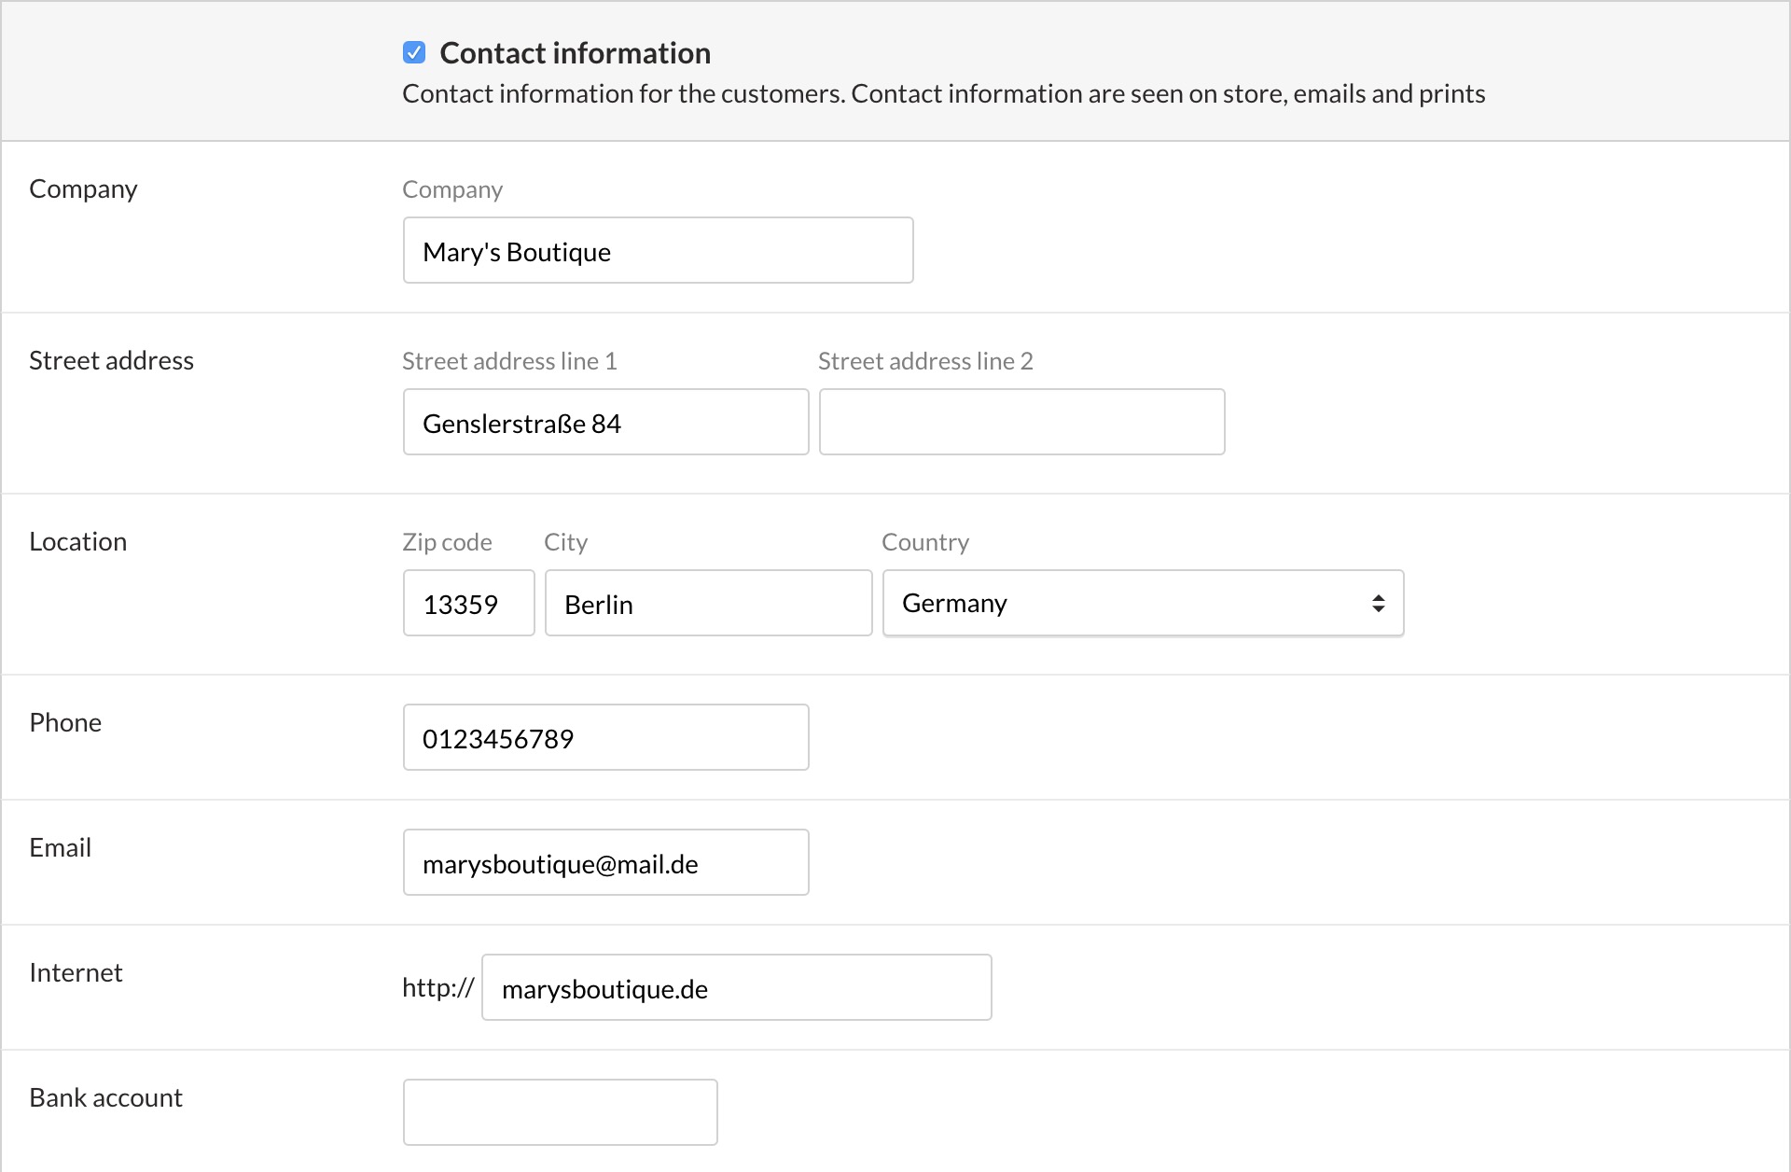Screen dimensions: 1791x1172
Task: Select the City field containing Berlin
Action: click(708, 603)
